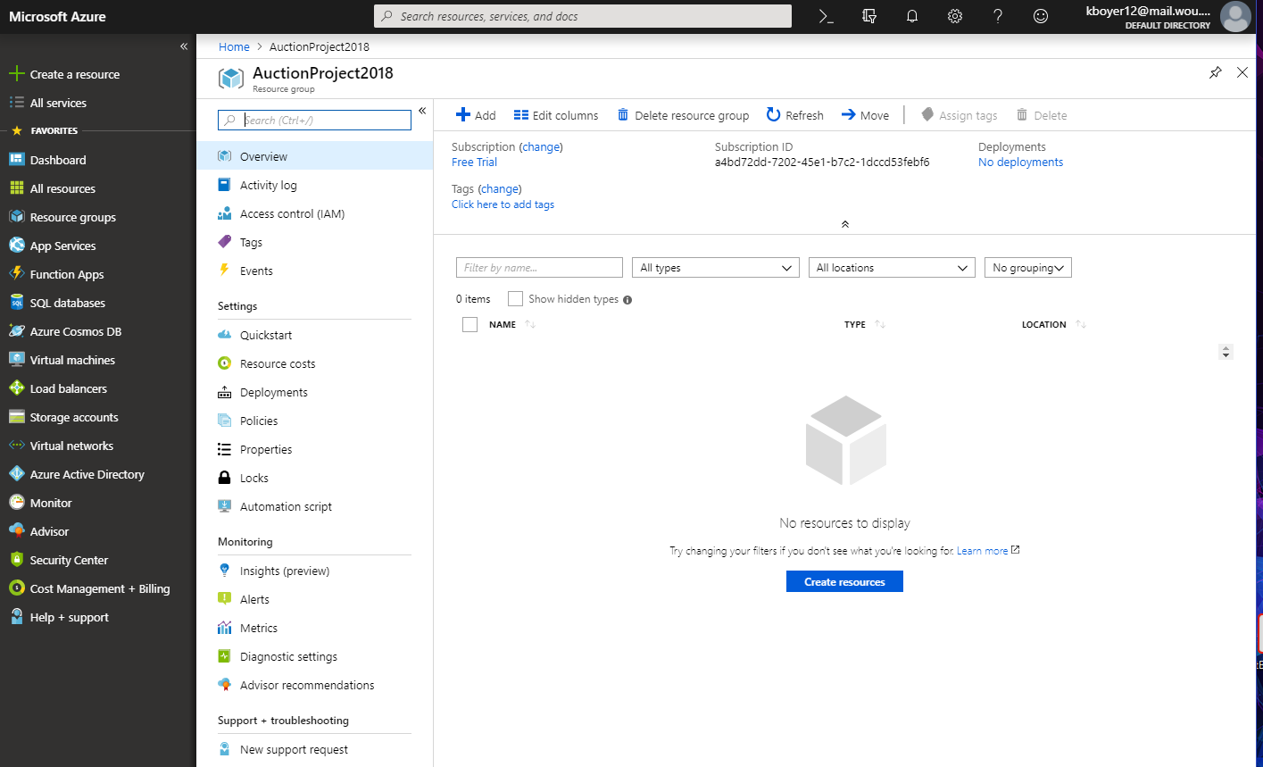The width and height of the screenshot is (1263, 767).
Task: Click the Advisor cloud icon in favorites
Action: [x=16, y=531]
